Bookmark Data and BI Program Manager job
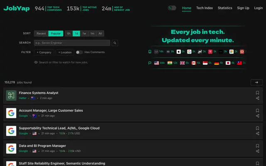This screenshot has height=166, width=266. 257,146
